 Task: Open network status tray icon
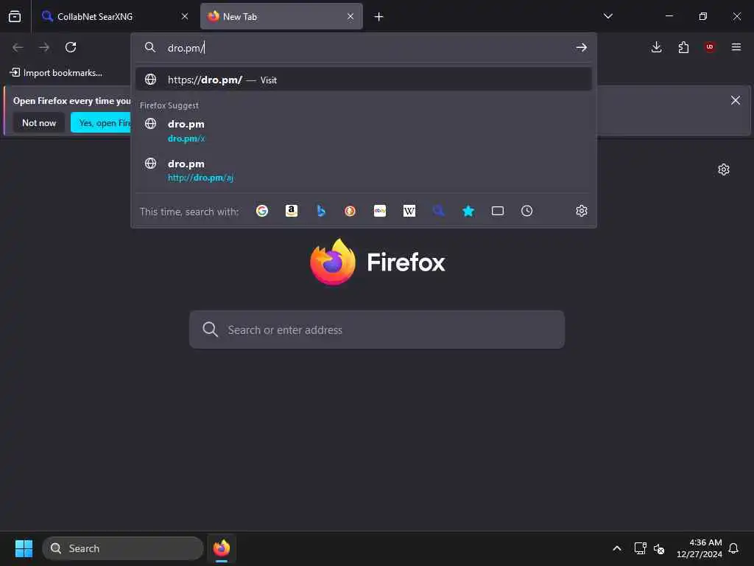640,548
